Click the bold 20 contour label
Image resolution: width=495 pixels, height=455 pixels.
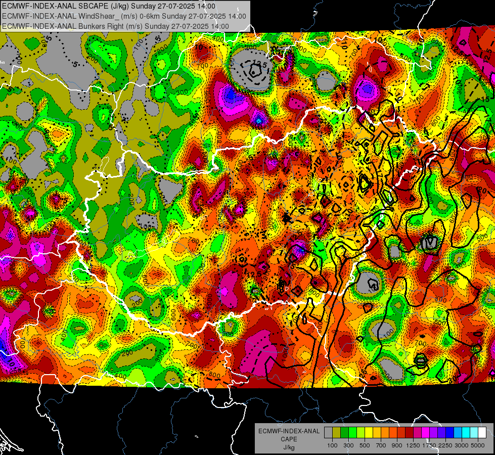[482, 190]
